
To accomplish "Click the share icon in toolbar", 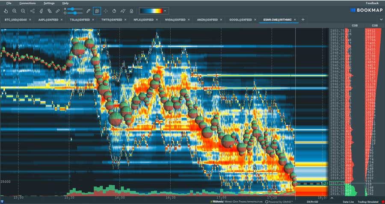I will coord(33,11).
